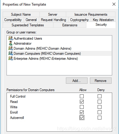Switch to the Subject Name tab
This screenshot has width=119, height=134.
coord(21,14)
